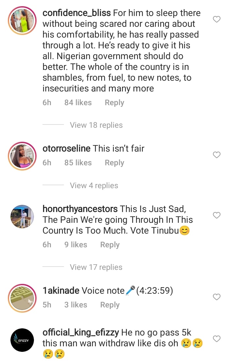Screen dimensions: 235x361
Task: Reply to confidence_bliss's comment
Action: (x=114, y=103)
